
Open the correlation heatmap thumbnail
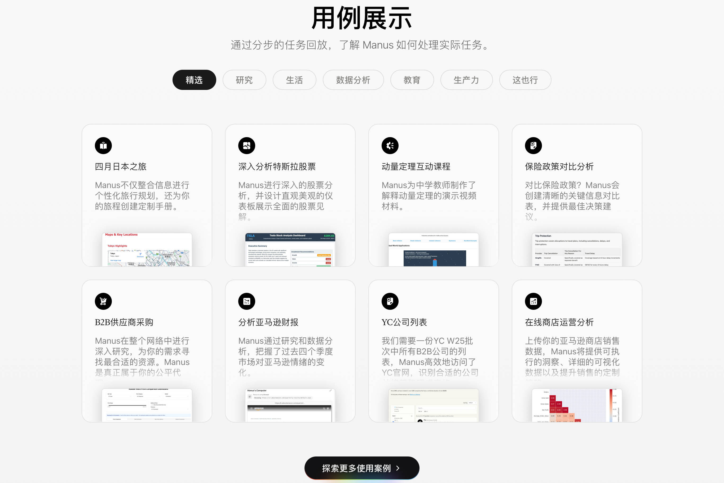coord(577,405)
